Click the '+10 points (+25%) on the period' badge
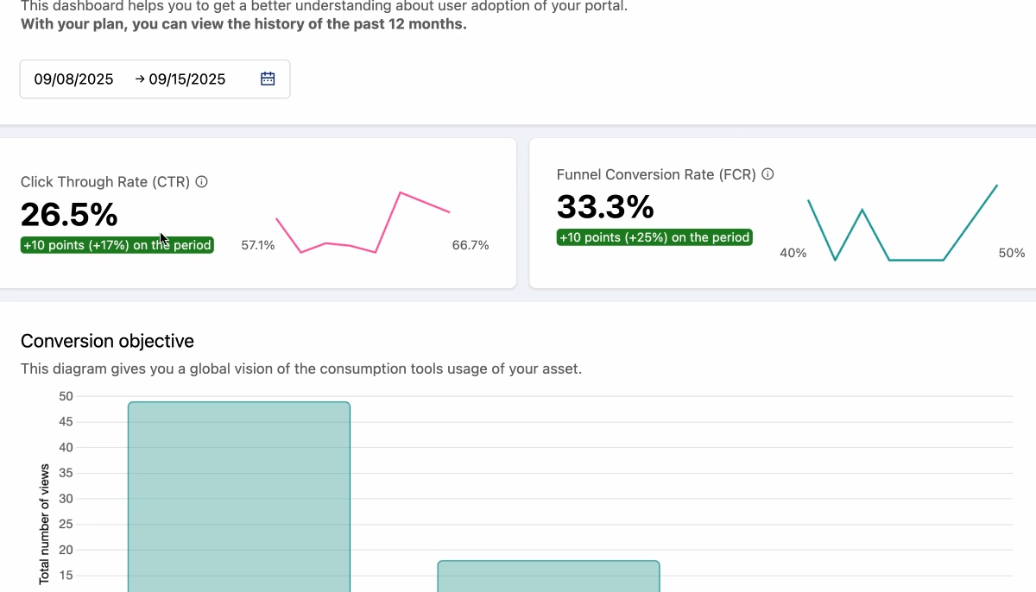Viewport: 1036px width, 592px height. (654, 237)
